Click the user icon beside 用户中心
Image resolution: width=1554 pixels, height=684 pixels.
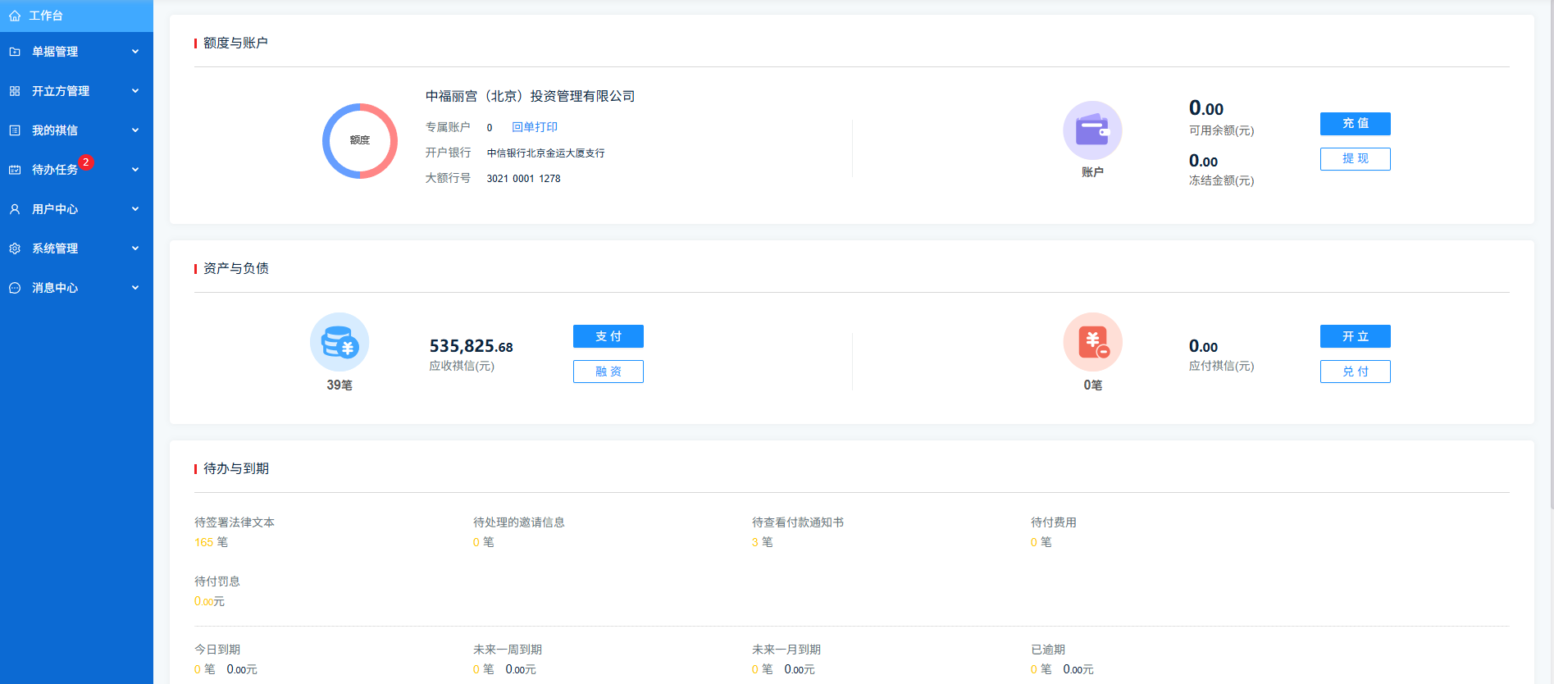click(15, 209)
